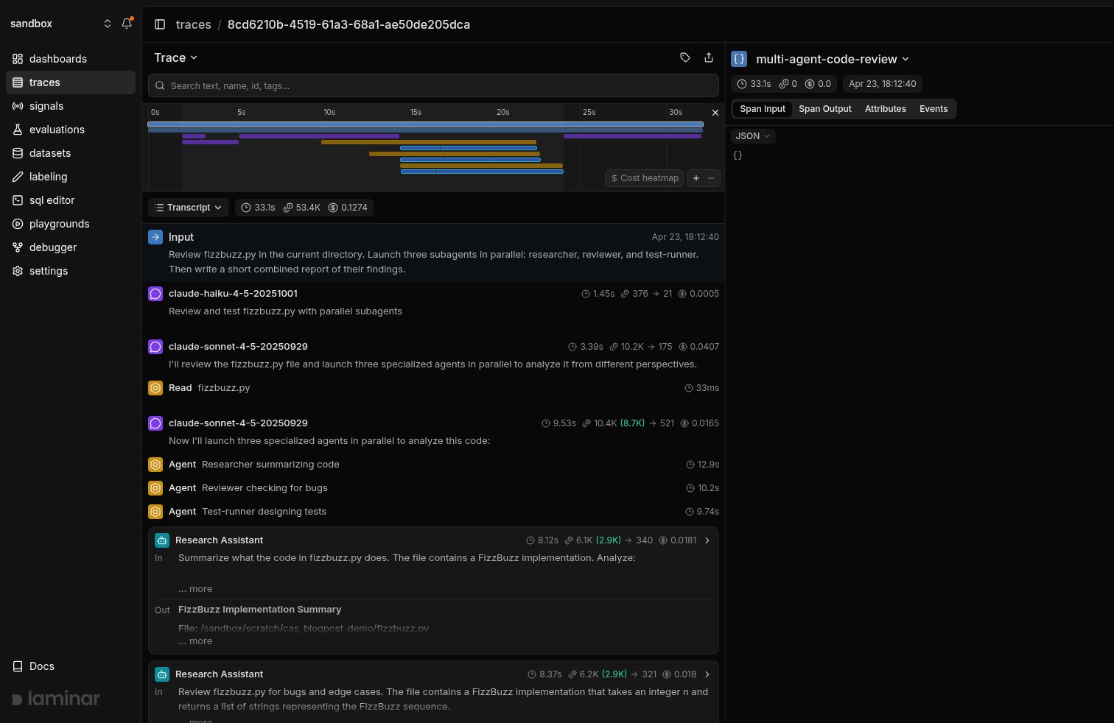Select the 3.39s claude-sonnet span
This screenshot has height=723, width=1114.
pyautogui.click(x=433, y=355)
